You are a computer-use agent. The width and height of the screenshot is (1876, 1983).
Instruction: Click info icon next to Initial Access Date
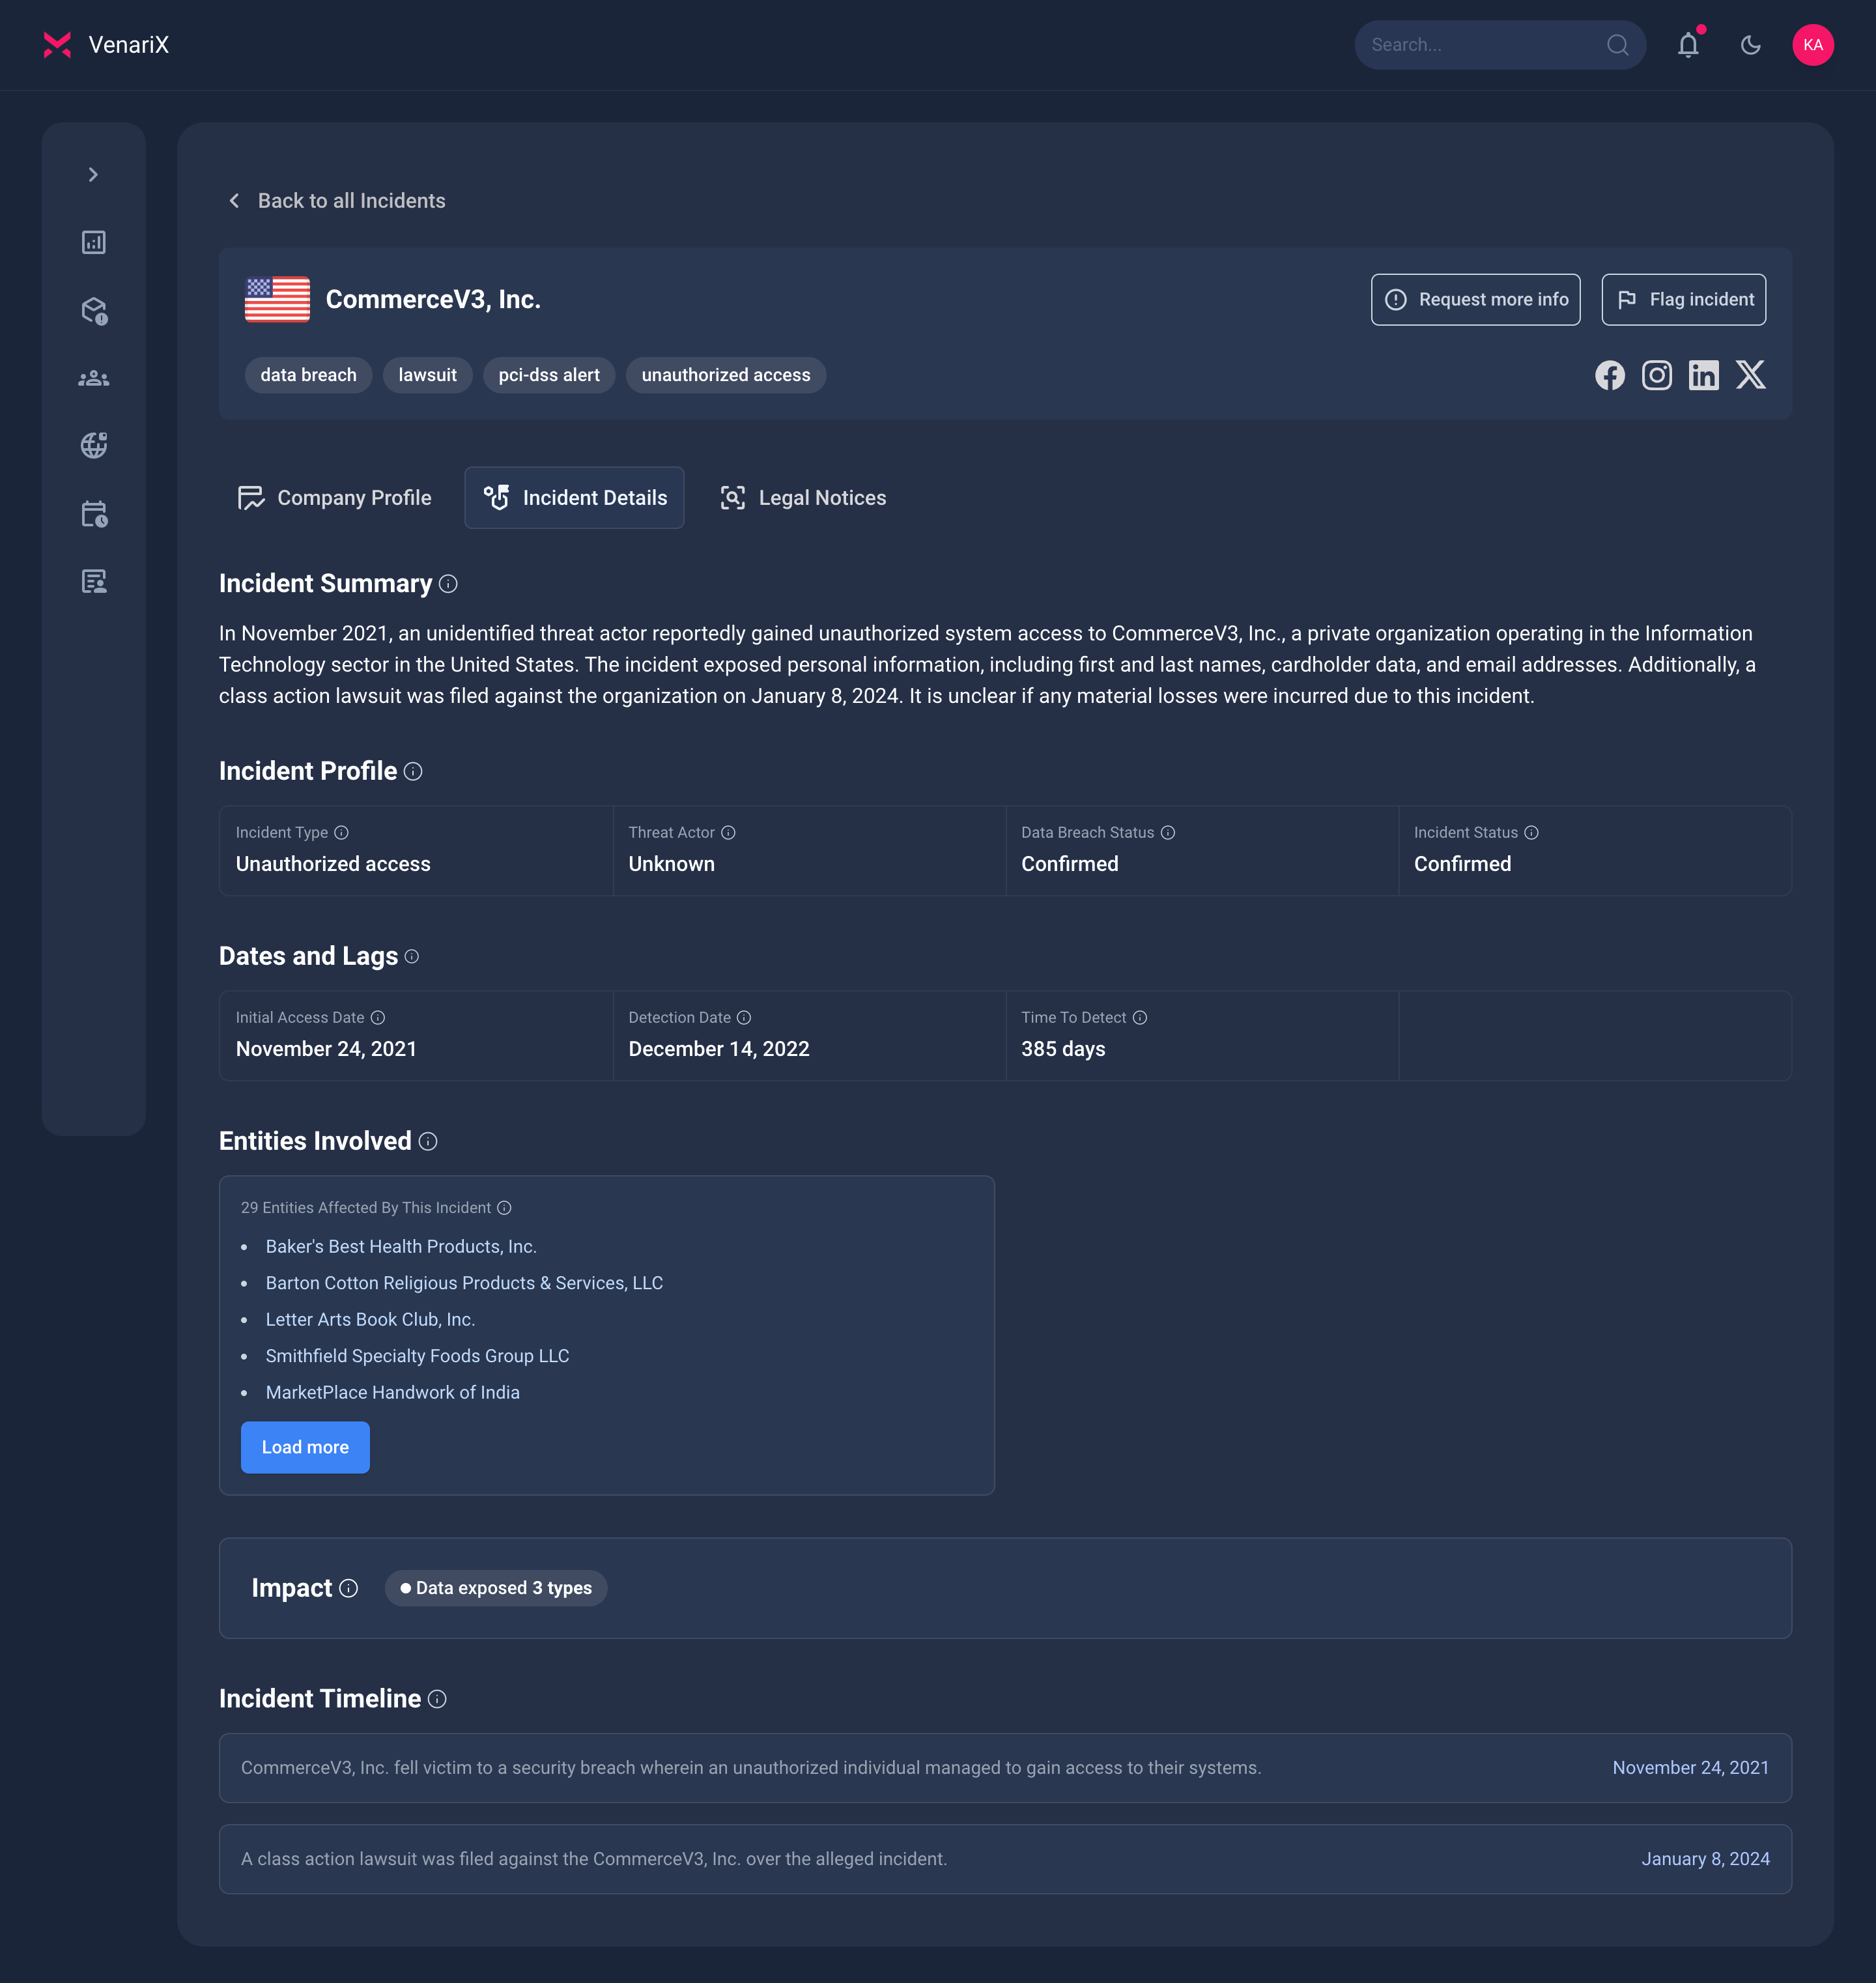click(x=377, y=1017)
